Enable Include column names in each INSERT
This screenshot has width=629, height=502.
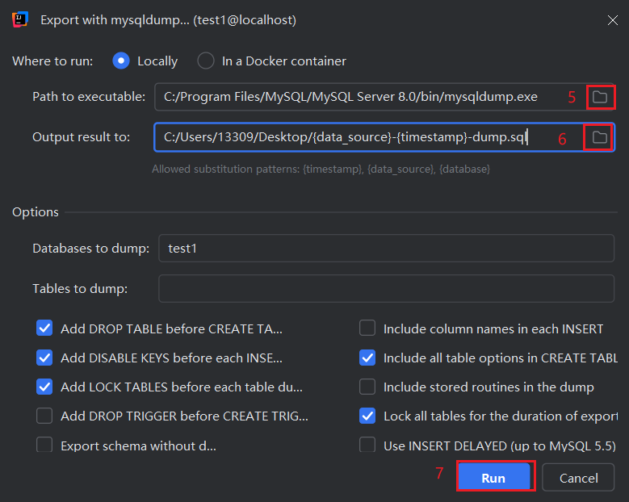367,328
